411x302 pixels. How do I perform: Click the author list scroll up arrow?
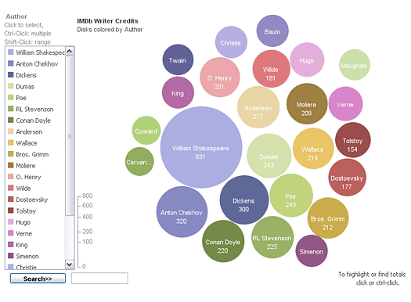(70, 51)
